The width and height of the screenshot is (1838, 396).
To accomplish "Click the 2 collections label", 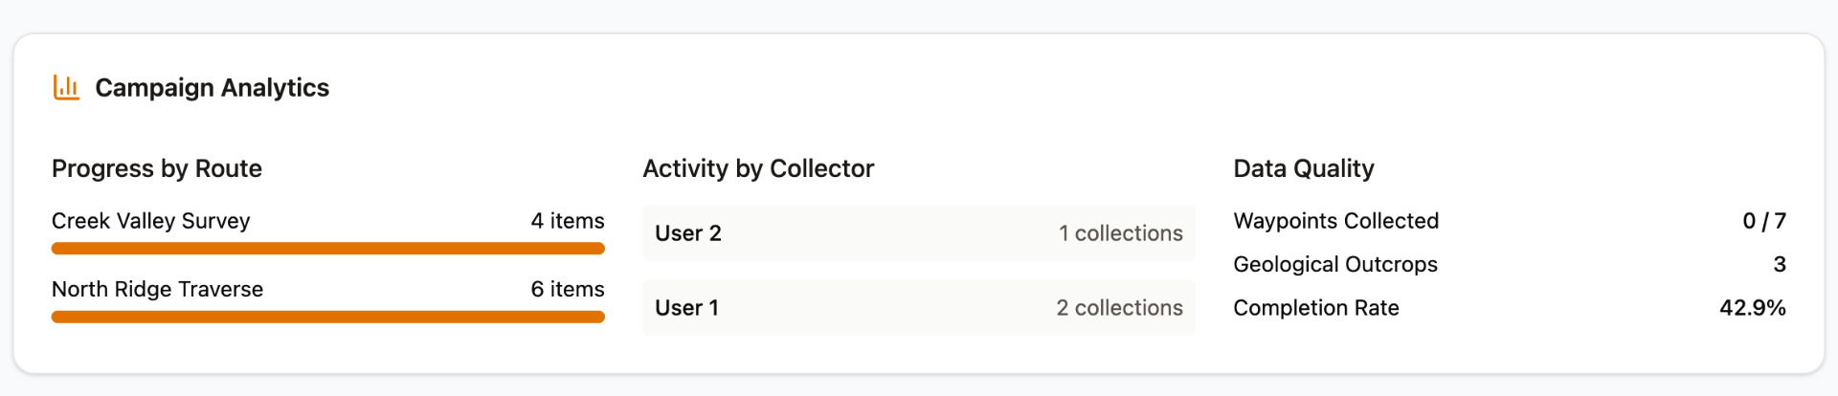I will (1119, 308).
